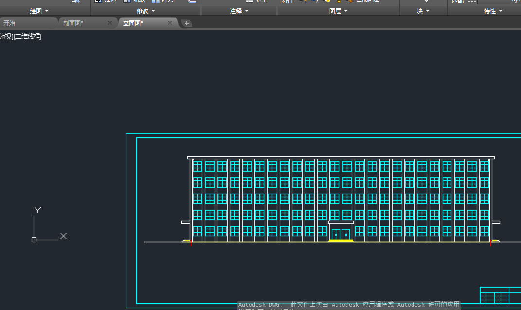The width and height of the screenshot is (521, 310).
Task: Click the X axis label of the UCS icon
Action: point(63,236)
